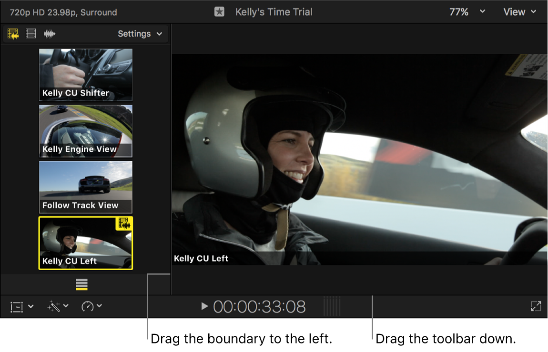548x352 pixels.
Task: Expand the viewer to full screen
Action: 536,307
